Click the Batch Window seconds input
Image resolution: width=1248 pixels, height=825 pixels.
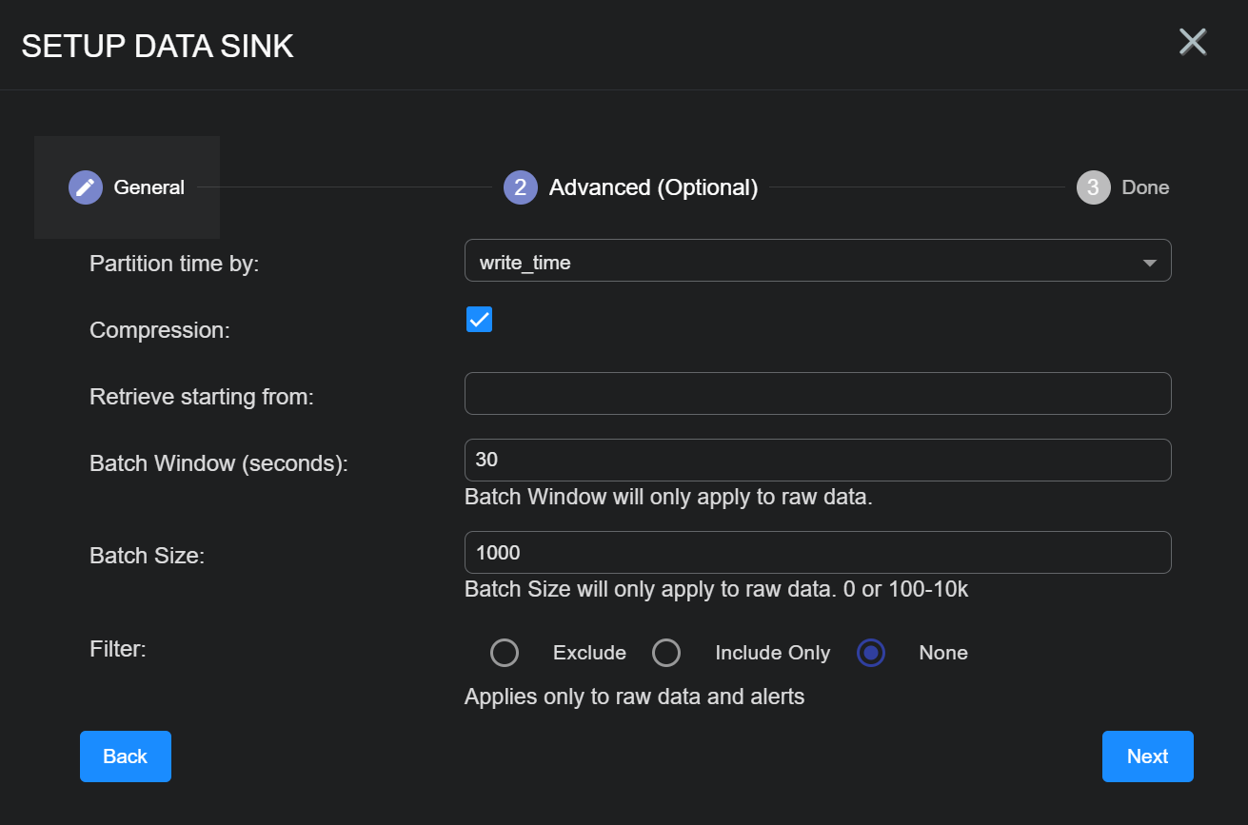point(817,460)
